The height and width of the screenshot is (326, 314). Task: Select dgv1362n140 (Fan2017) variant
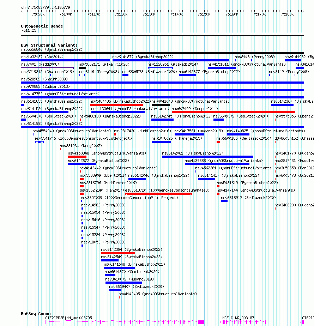(x=102, y=190)
